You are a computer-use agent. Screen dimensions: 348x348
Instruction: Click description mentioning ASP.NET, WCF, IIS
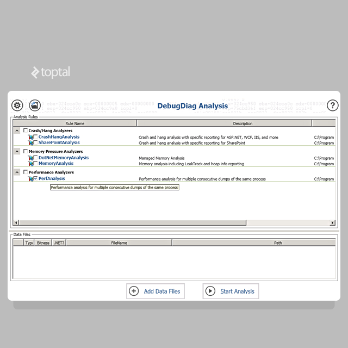click(208, 138)
